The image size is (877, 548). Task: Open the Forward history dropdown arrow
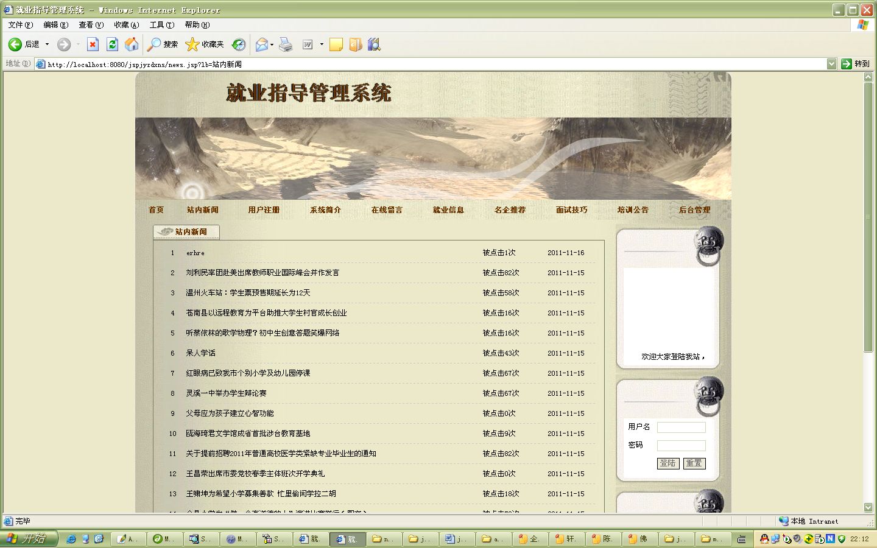pyautogui.click(x=78, y=44)
